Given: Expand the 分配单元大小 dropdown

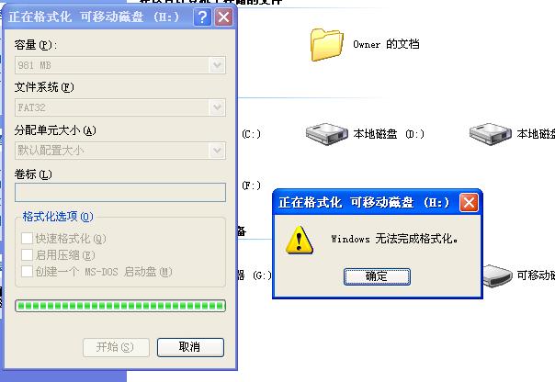Looking at the screenshot, I should (x=120, y=151).
